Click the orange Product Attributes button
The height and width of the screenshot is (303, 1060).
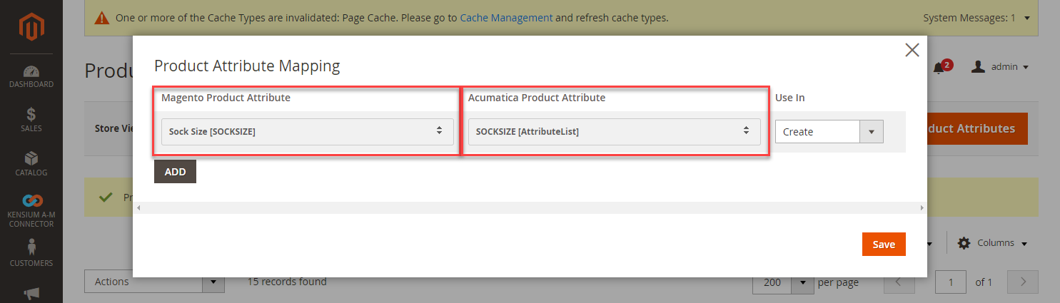[977, 128]
